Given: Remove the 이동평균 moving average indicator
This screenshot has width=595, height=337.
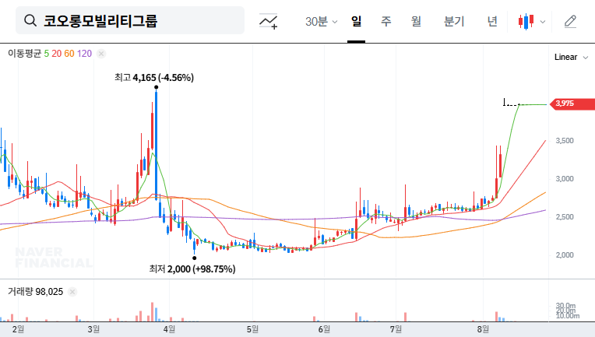Looking at the screenshot, I should 101,54.
